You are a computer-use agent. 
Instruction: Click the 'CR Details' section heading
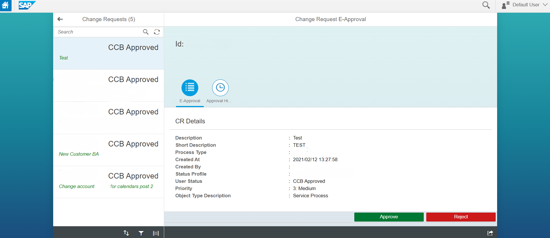190,121
